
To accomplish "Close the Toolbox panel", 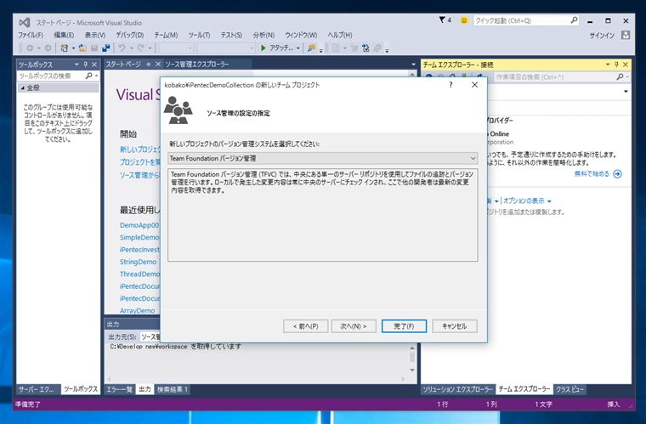I will [94, 65].
